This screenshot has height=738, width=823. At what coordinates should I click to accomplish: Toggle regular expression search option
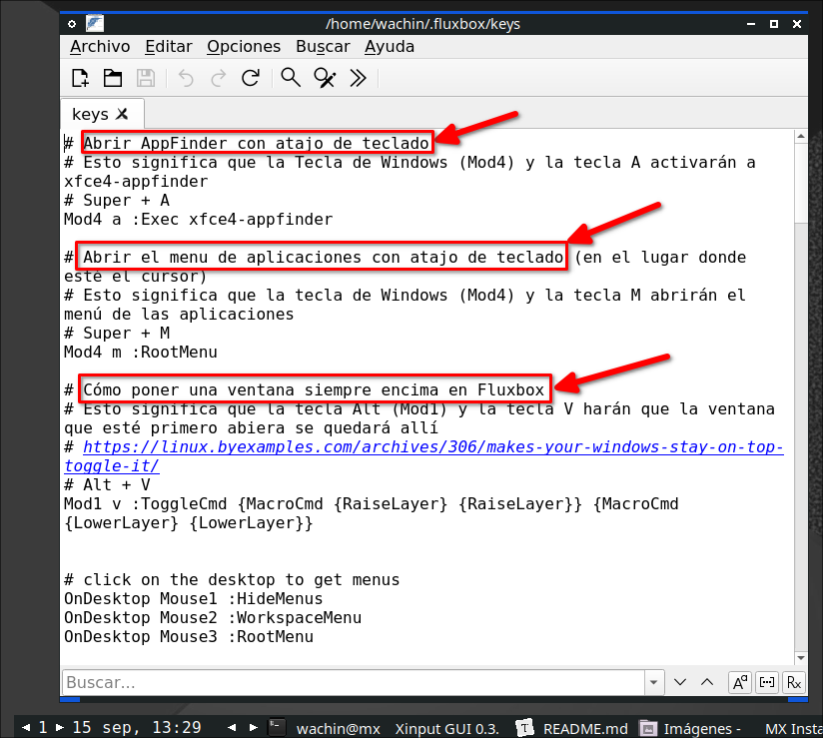tap(794, 682)
